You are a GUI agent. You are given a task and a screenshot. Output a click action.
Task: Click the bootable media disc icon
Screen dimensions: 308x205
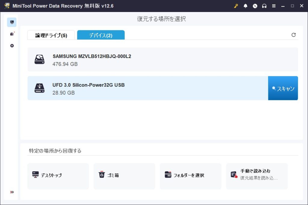coord(255,6)
